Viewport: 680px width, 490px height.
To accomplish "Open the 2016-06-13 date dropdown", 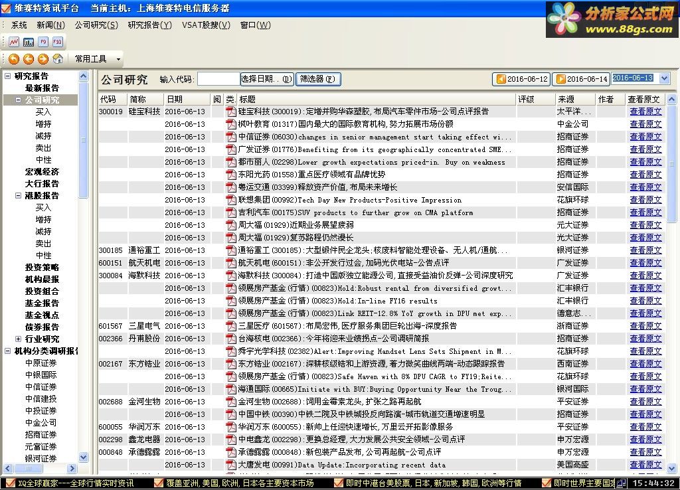I will coord(664,78).
